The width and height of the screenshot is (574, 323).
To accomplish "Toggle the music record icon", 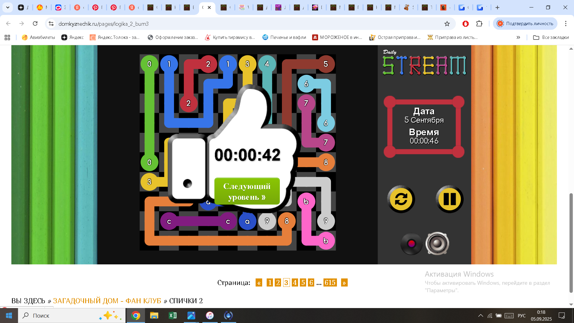I will (x=411, y=244).
